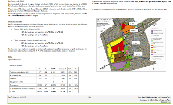Click the bold total "29 706"

pos(63,92)
